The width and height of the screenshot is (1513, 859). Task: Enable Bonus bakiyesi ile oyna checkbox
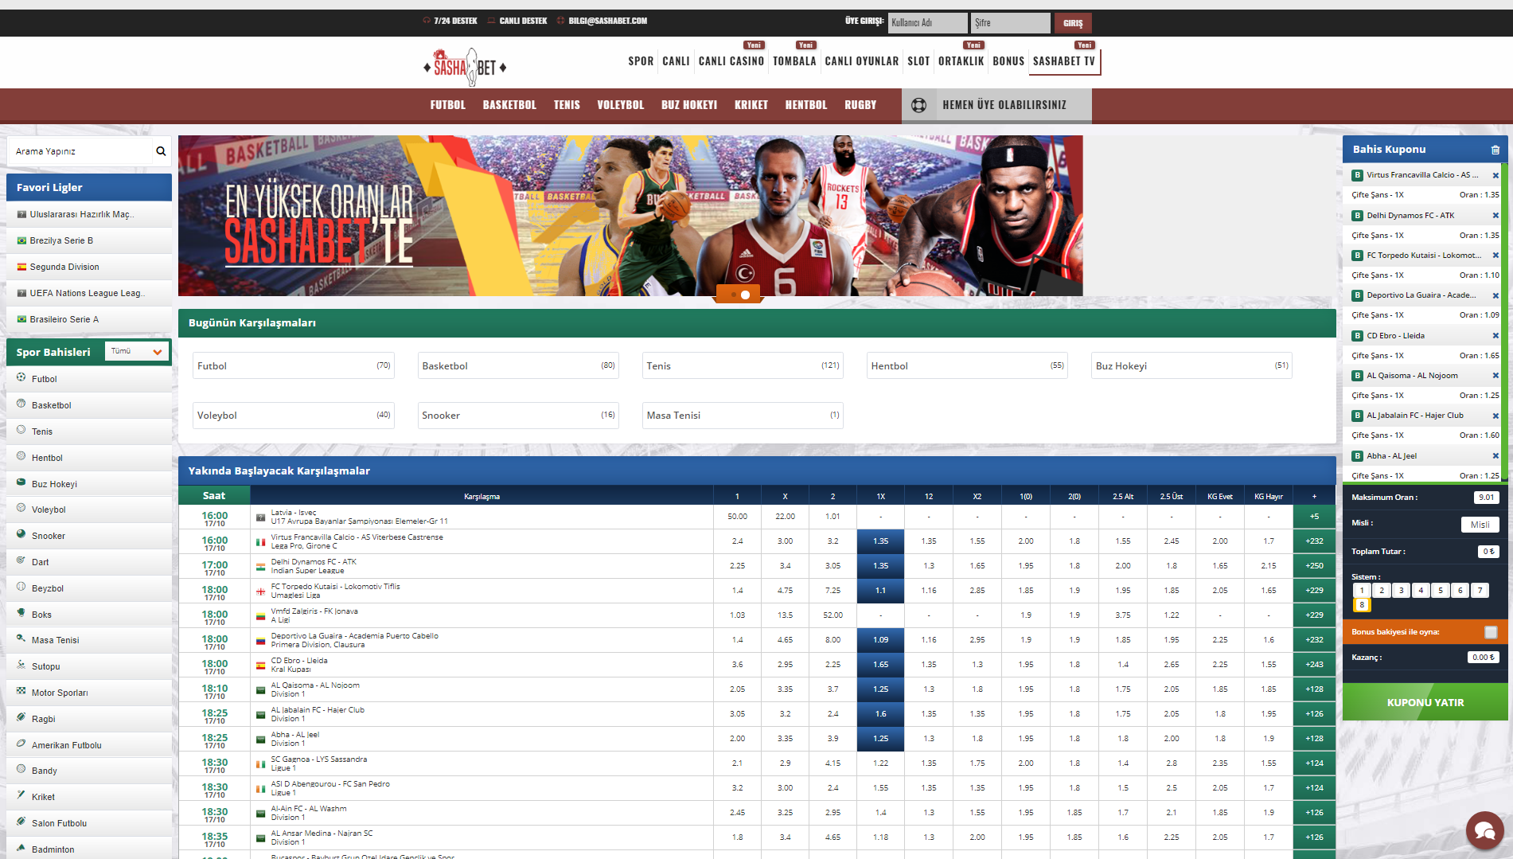click(x=1490, y=632)
